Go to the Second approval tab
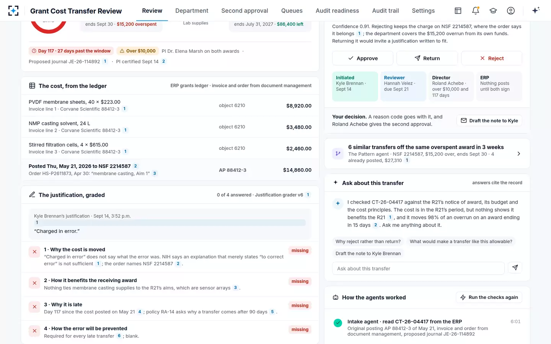Screen dimensions: 551x344 click(245, 11)
